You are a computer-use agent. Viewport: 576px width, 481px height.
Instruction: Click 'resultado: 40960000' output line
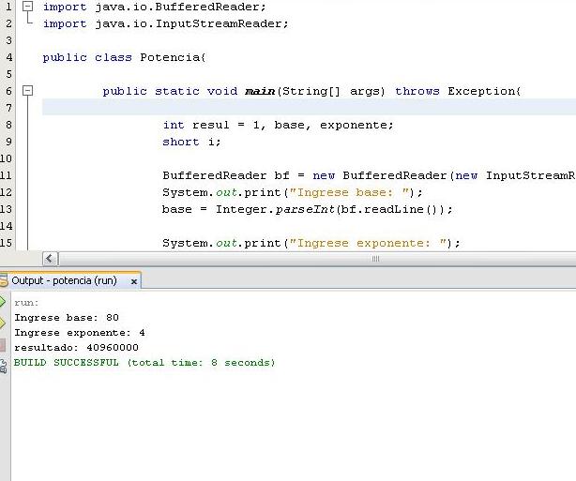76,347
